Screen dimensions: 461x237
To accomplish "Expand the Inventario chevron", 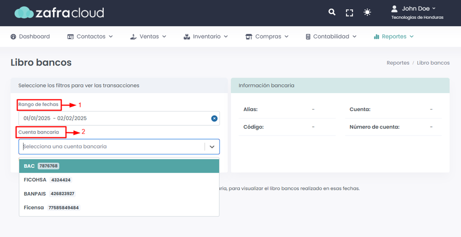I will [226, 36].
